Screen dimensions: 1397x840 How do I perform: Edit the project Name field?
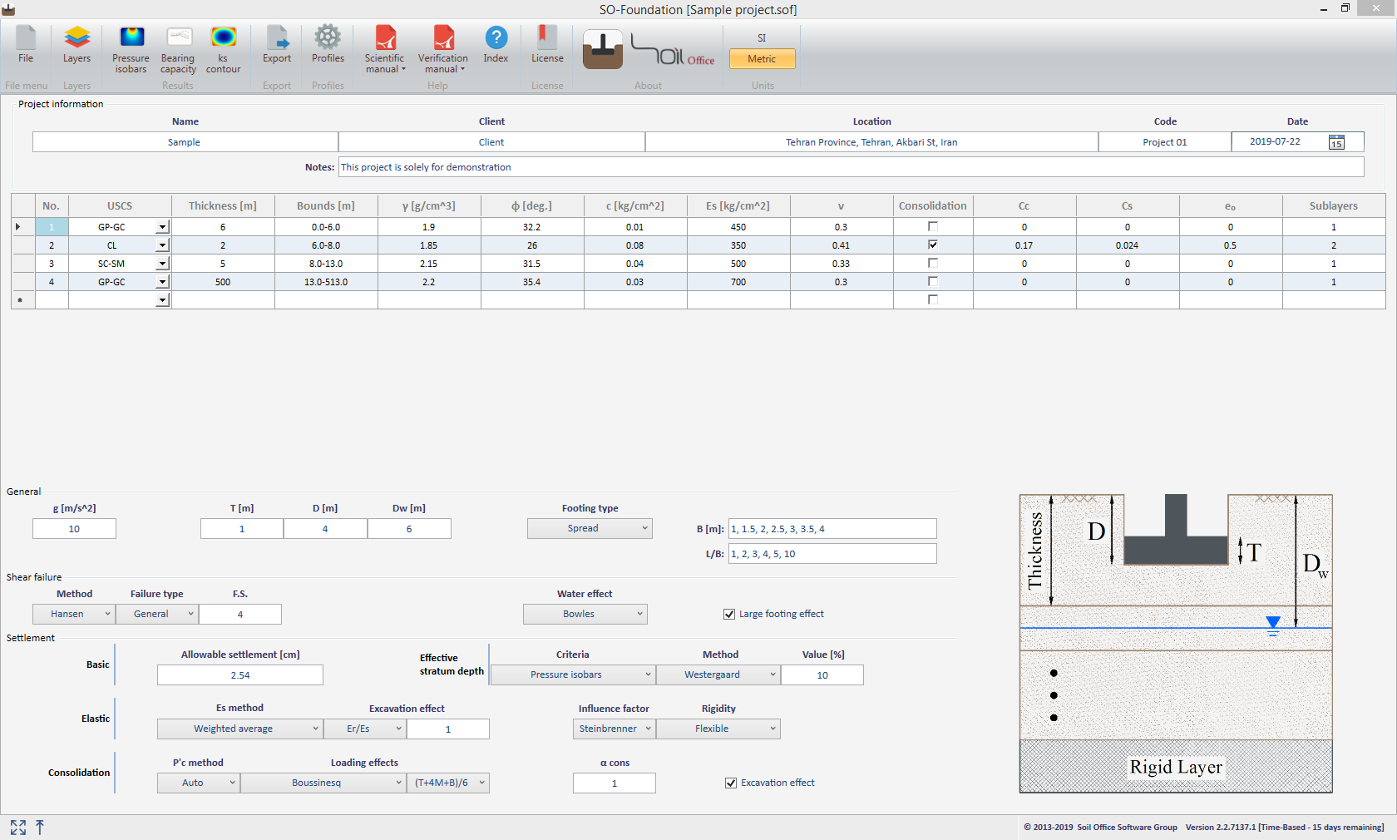pos(185,142)
